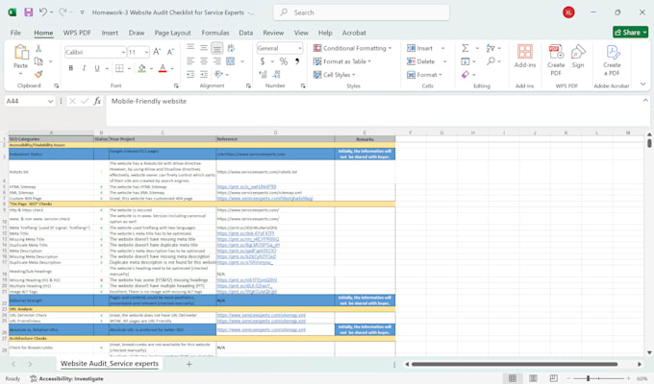Increase indent in Alignment group

204,75
